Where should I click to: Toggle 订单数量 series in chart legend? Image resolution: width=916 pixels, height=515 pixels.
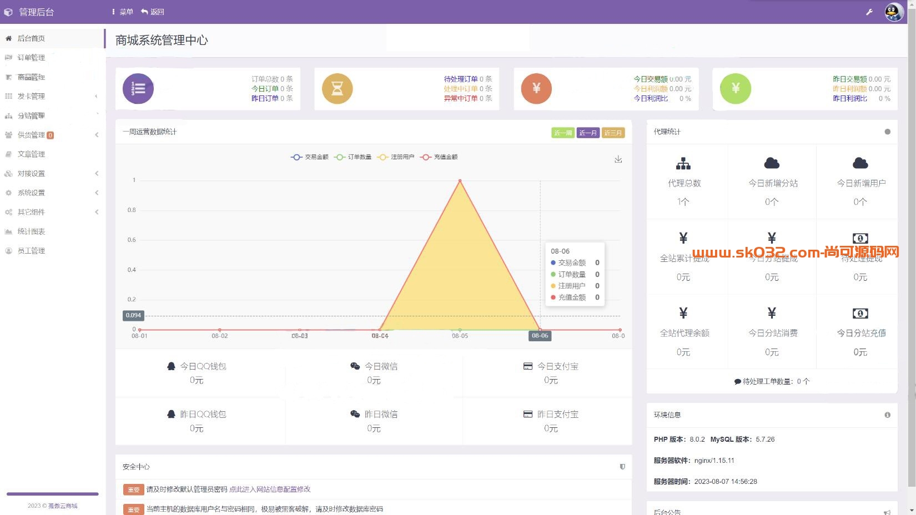coord(353,157)
